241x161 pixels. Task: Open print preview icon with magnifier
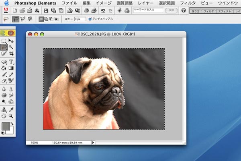pos(94,10)
